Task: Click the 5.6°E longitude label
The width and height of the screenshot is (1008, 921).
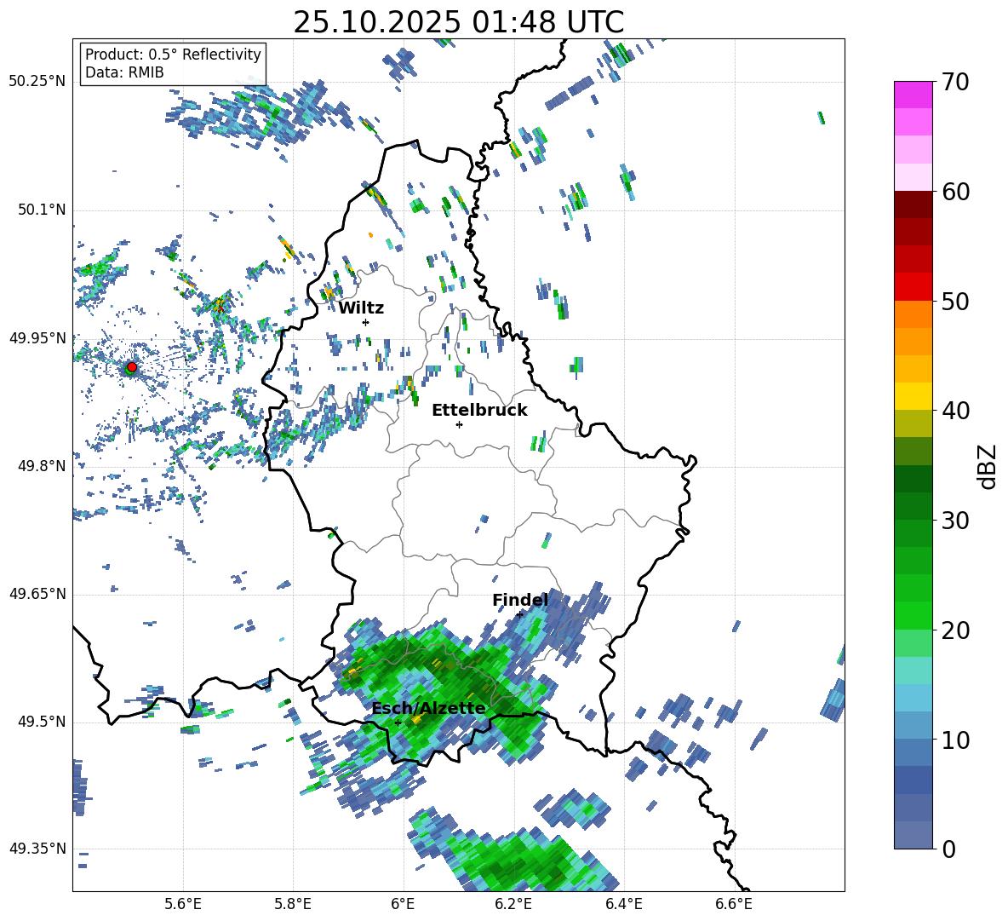Action: click(x=183, y=904)
